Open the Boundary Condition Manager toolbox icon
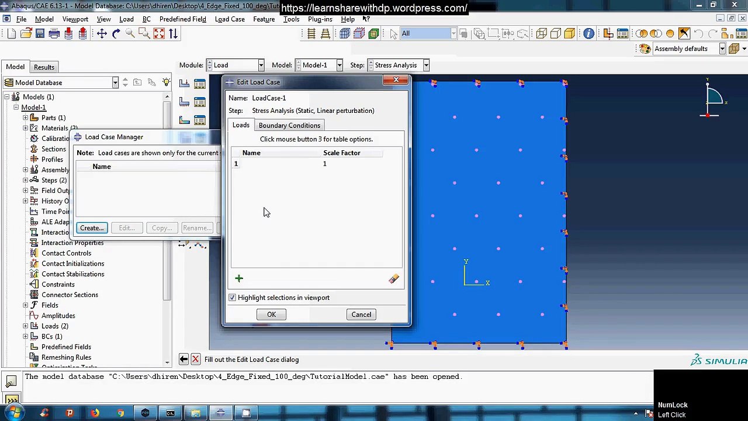Screen dimensions: 748x421 pyautogui.click(x=200, y=102)
